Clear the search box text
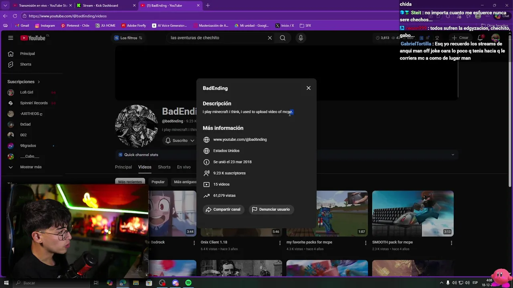The image size is (513, 288). pos(270,38)
